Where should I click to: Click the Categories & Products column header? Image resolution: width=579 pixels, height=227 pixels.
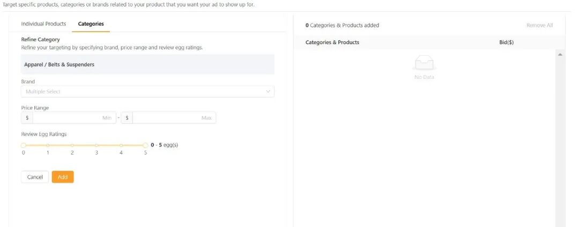332,42
